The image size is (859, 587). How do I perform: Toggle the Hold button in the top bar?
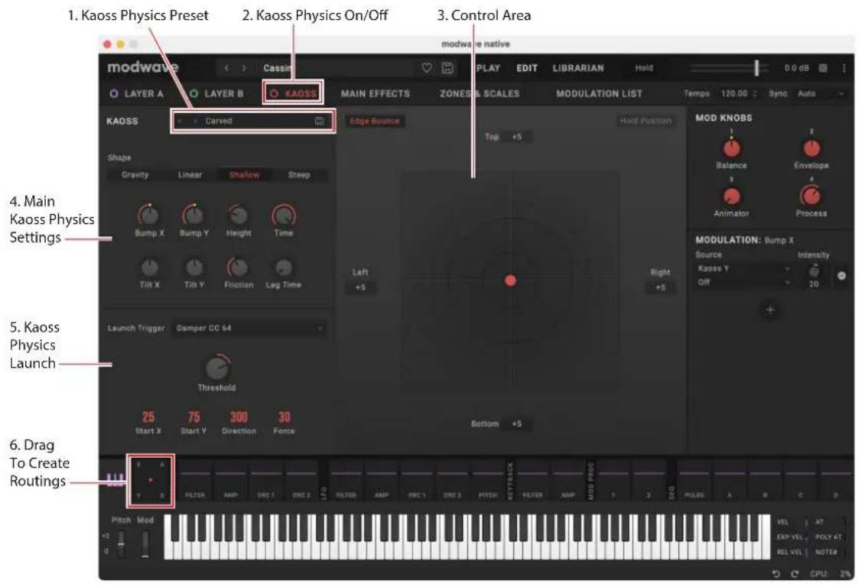[644, 68]
